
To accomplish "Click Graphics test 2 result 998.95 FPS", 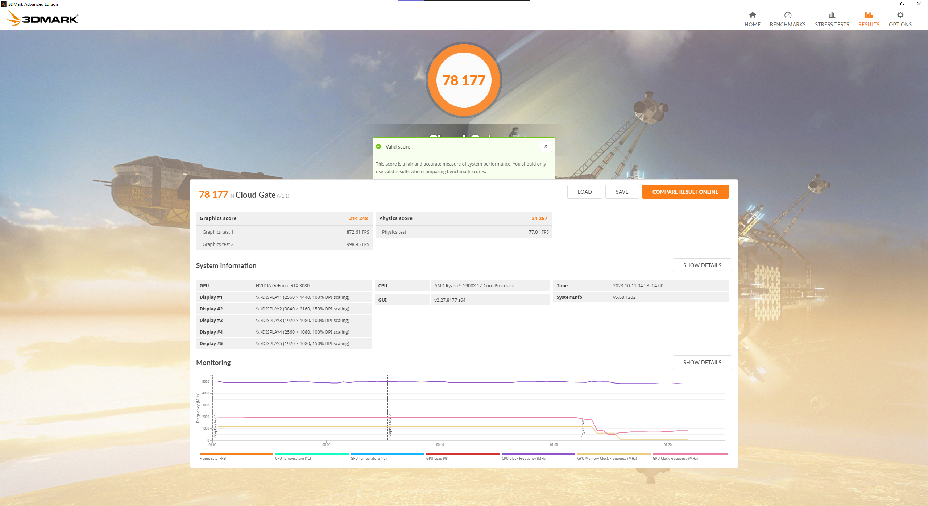I will tap(358, 244).
